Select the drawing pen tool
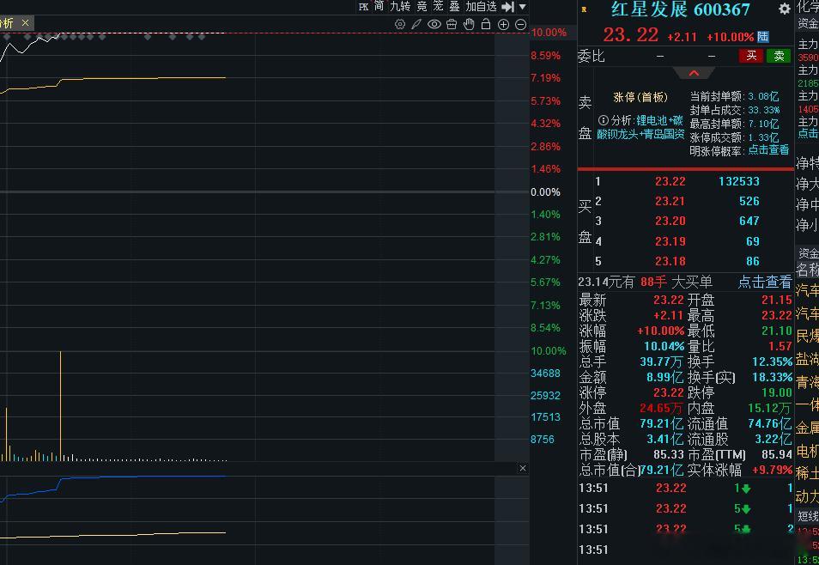819x565 pixels. (x=416, y=24)
